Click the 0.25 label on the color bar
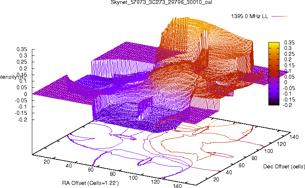This screenshot has height=188, width=305. 289,54
